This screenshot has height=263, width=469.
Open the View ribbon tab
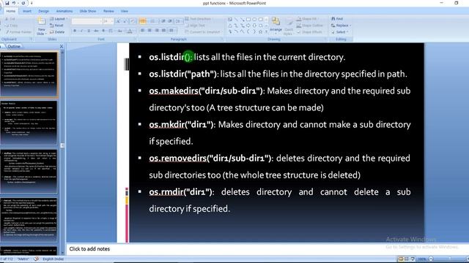(x=125, y=11)
